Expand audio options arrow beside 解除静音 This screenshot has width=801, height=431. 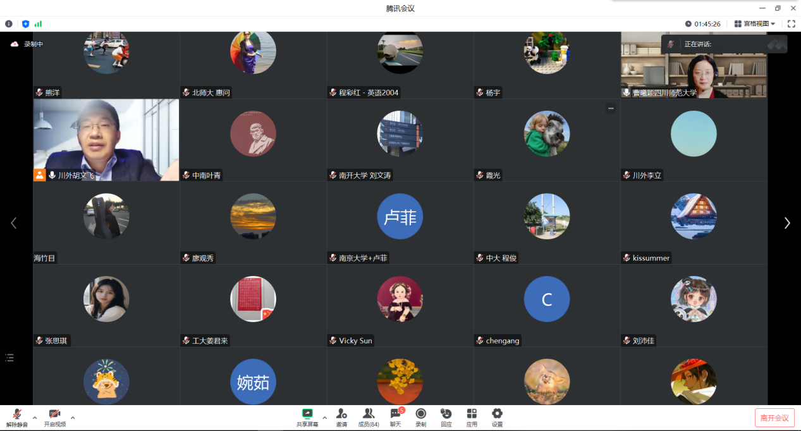point(35,418)
